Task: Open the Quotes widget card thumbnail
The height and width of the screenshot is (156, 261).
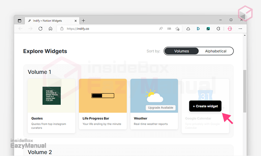Action: coord(51,96)
